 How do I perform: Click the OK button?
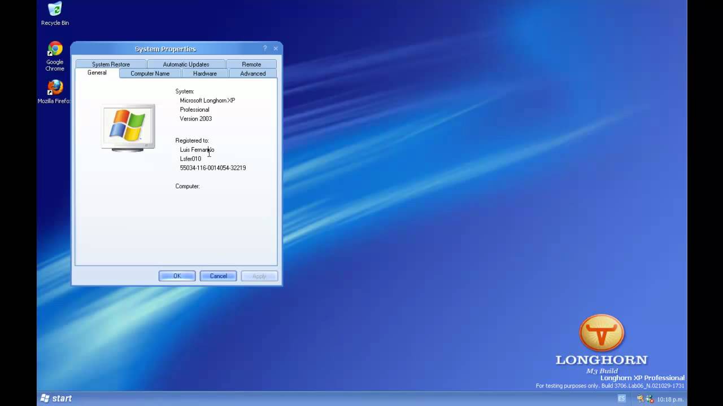coord(177,276)
